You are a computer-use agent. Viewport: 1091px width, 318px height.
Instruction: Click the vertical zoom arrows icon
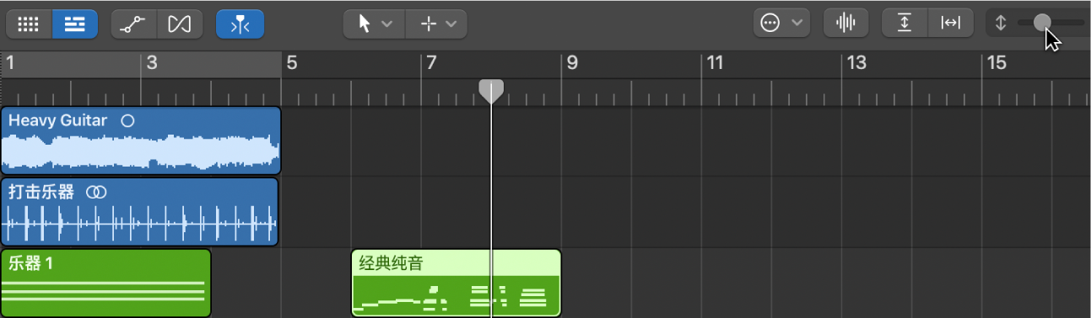1001,24
